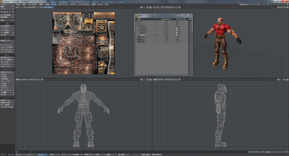Select the T texture map mode button
The height and width of the screenshot is (156, 289).
pos(253,152)
